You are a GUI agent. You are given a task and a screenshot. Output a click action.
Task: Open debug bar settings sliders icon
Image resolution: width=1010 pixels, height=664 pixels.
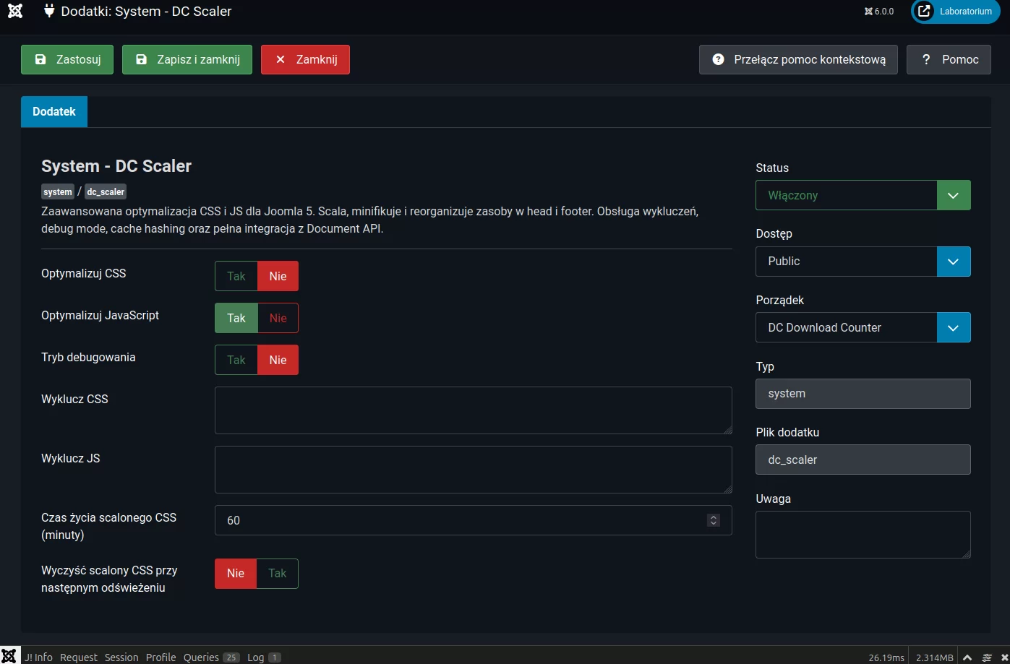pos(987,657)
